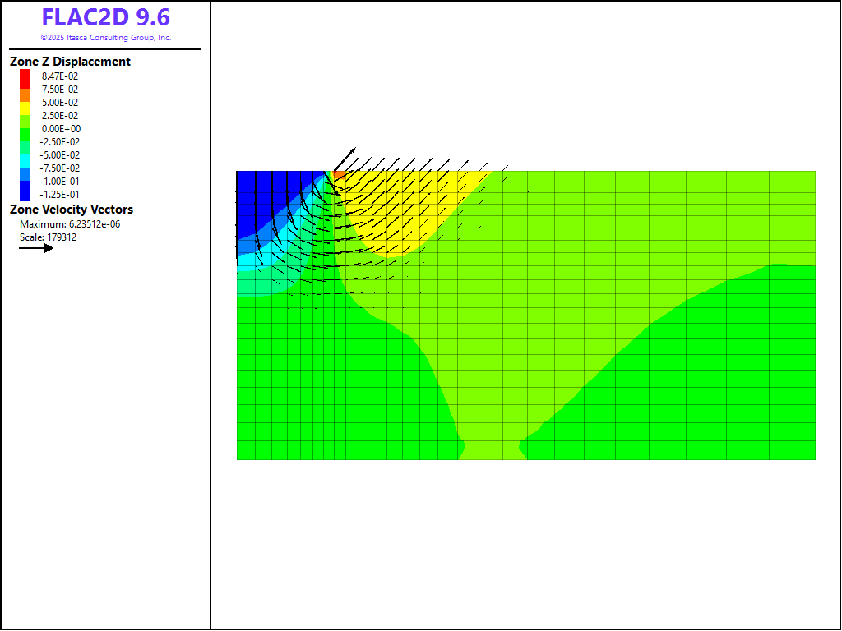This screenshot has height=631, width=842.
Task: Pick the orange 7.50E-02 legend swatch
Action: [25, 90]
